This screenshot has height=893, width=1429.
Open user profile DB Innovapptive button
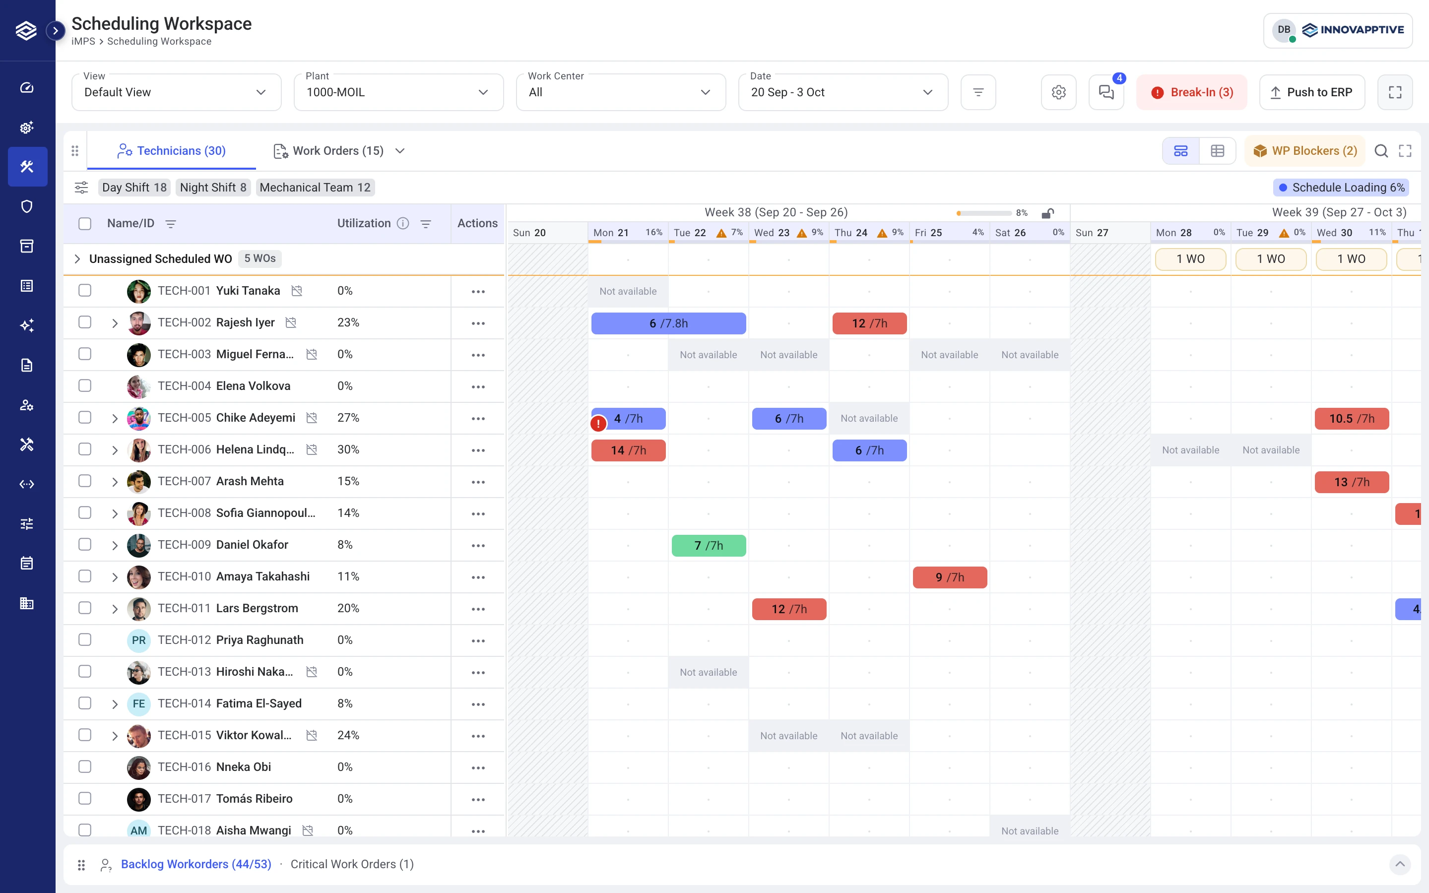(x=1338, y=30)
